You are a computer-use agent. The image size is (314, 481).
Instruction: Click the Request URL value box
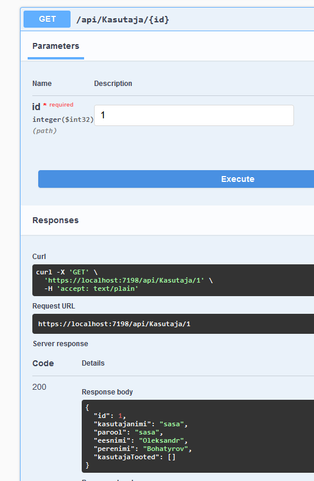pyautogui.click(x=173, y=324)
